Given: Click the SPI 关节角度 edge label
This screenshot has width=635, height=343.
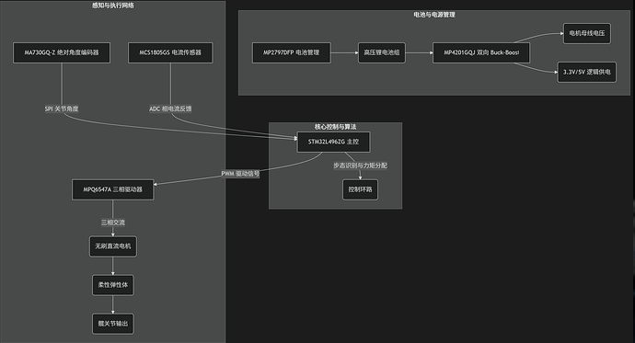Looking at the screenshot, I should 62,109.
